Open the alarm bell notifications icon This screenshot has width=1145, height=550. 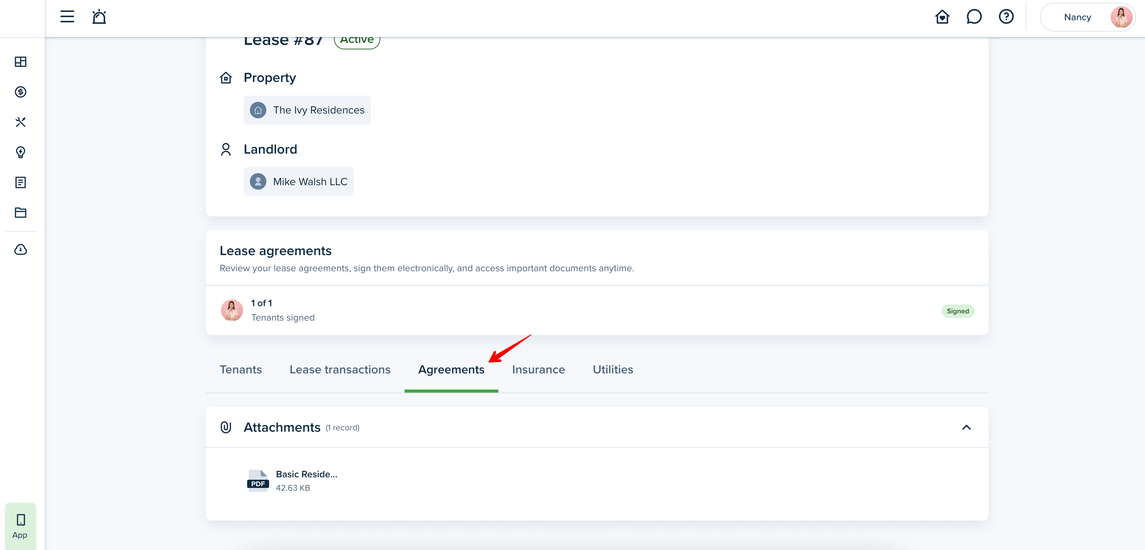(x=99, y=17)
